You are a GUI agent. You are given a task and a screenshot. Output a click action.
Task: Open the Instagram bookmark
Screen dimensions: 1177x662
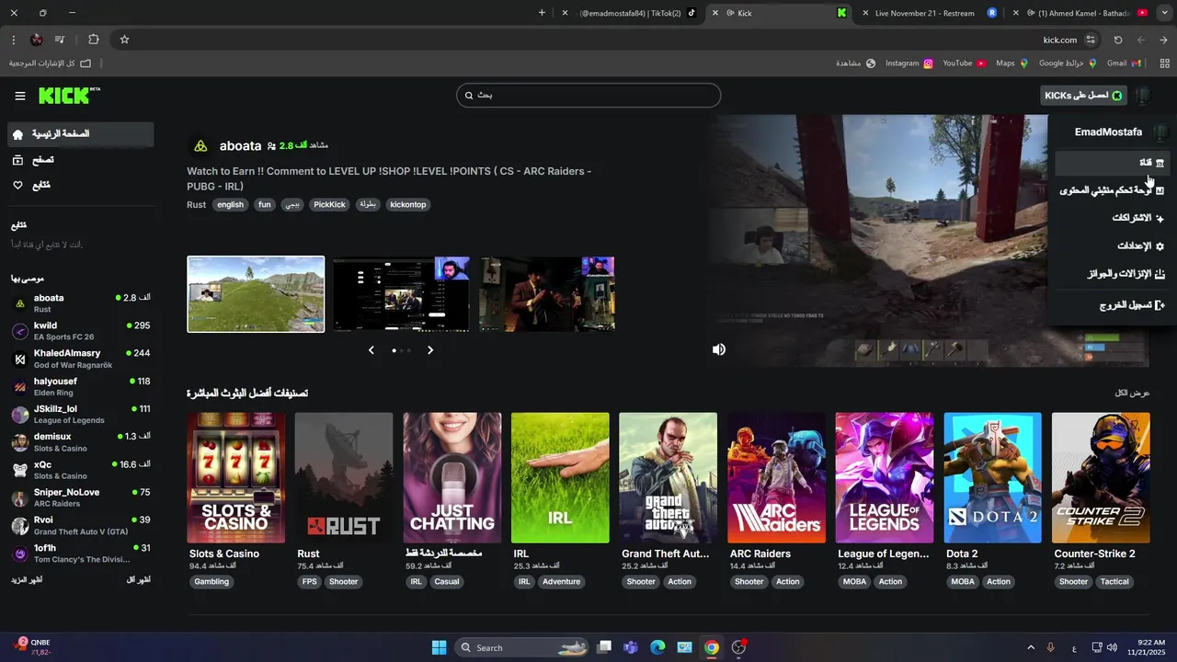[908, 63]
